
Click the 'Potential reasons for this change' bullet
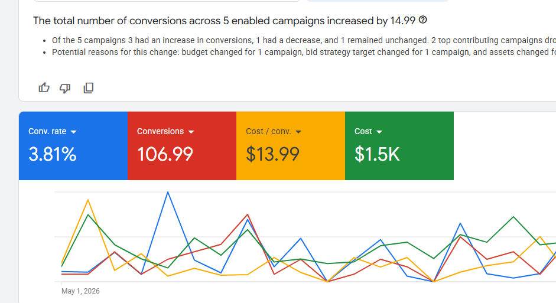click(304, 52)
